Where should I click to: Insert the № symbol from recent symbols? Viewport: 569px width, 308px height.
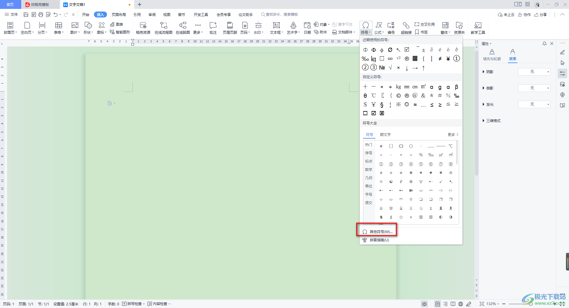382,68
